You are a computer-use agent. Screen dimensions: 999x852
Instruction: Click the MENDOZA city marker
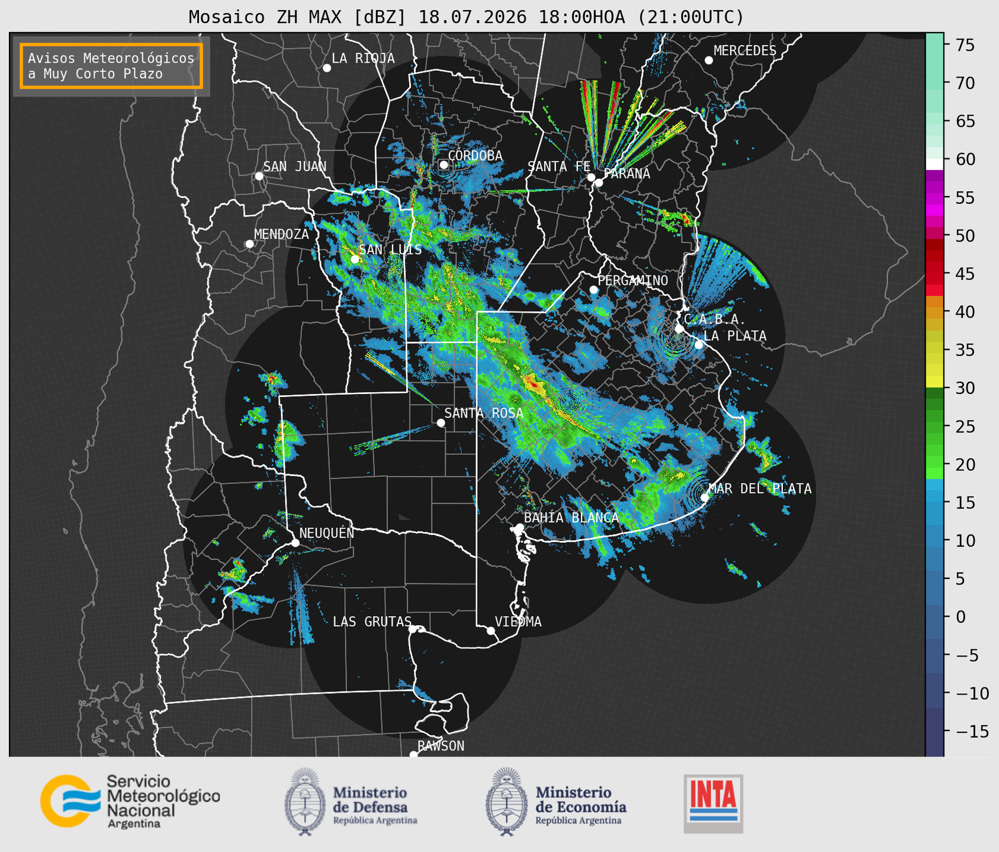click(249, 244)
